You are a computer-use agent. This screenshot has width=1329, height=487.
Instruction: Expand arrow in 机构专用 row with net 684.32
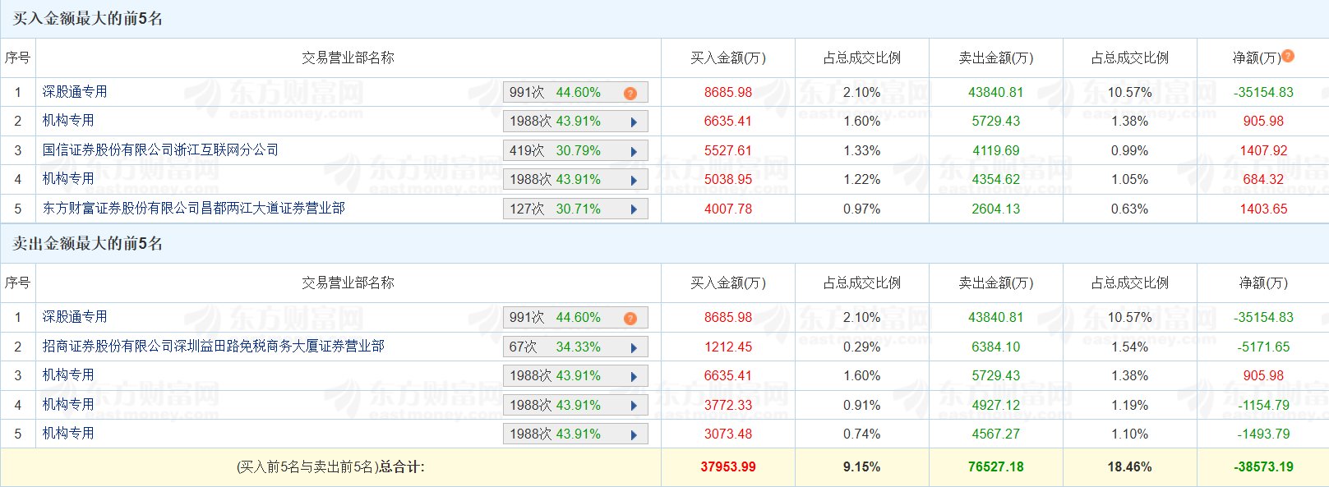point(634,180)
